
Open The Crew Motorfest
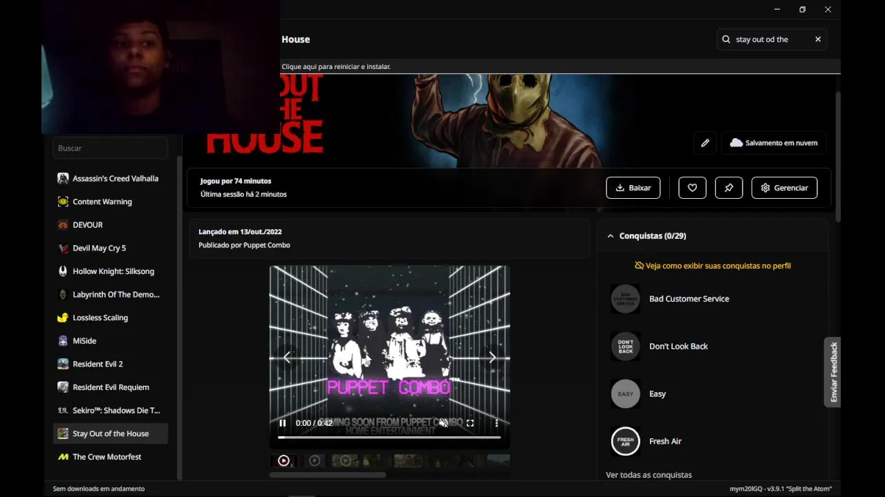pyautogui.click(x=111, y=457)
